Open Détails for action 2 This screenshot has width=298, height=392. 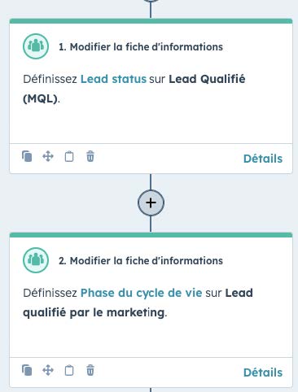pos(263,372)
